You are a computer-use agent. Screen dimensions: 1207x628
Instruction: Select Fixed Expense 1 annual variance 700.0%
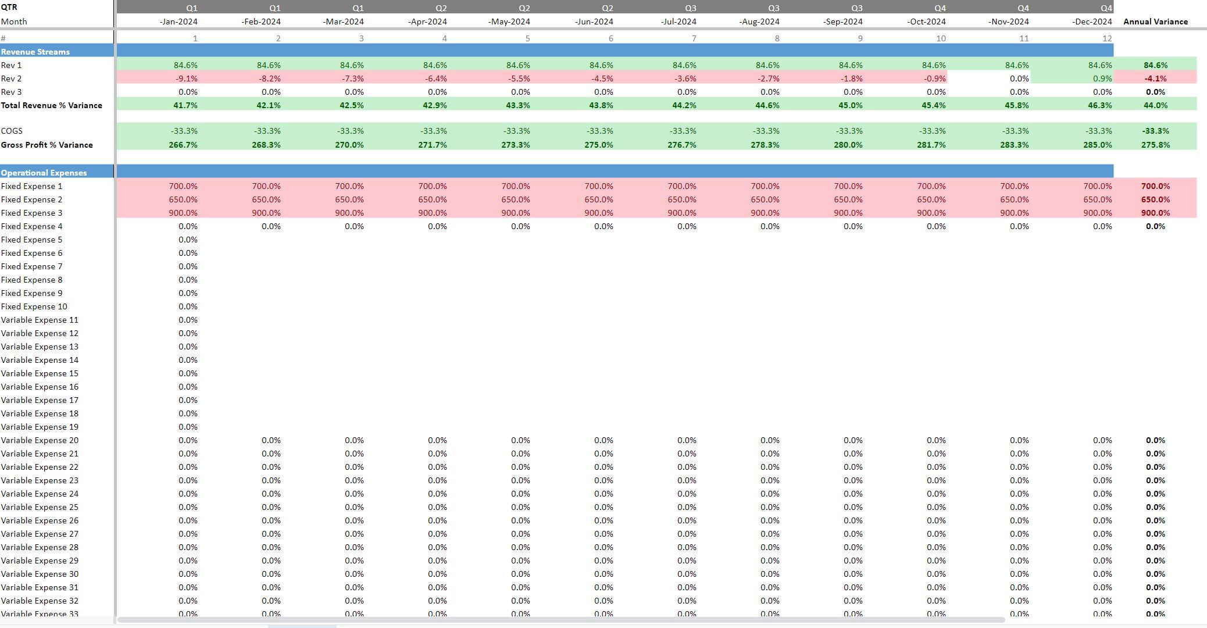point(1156,186)
